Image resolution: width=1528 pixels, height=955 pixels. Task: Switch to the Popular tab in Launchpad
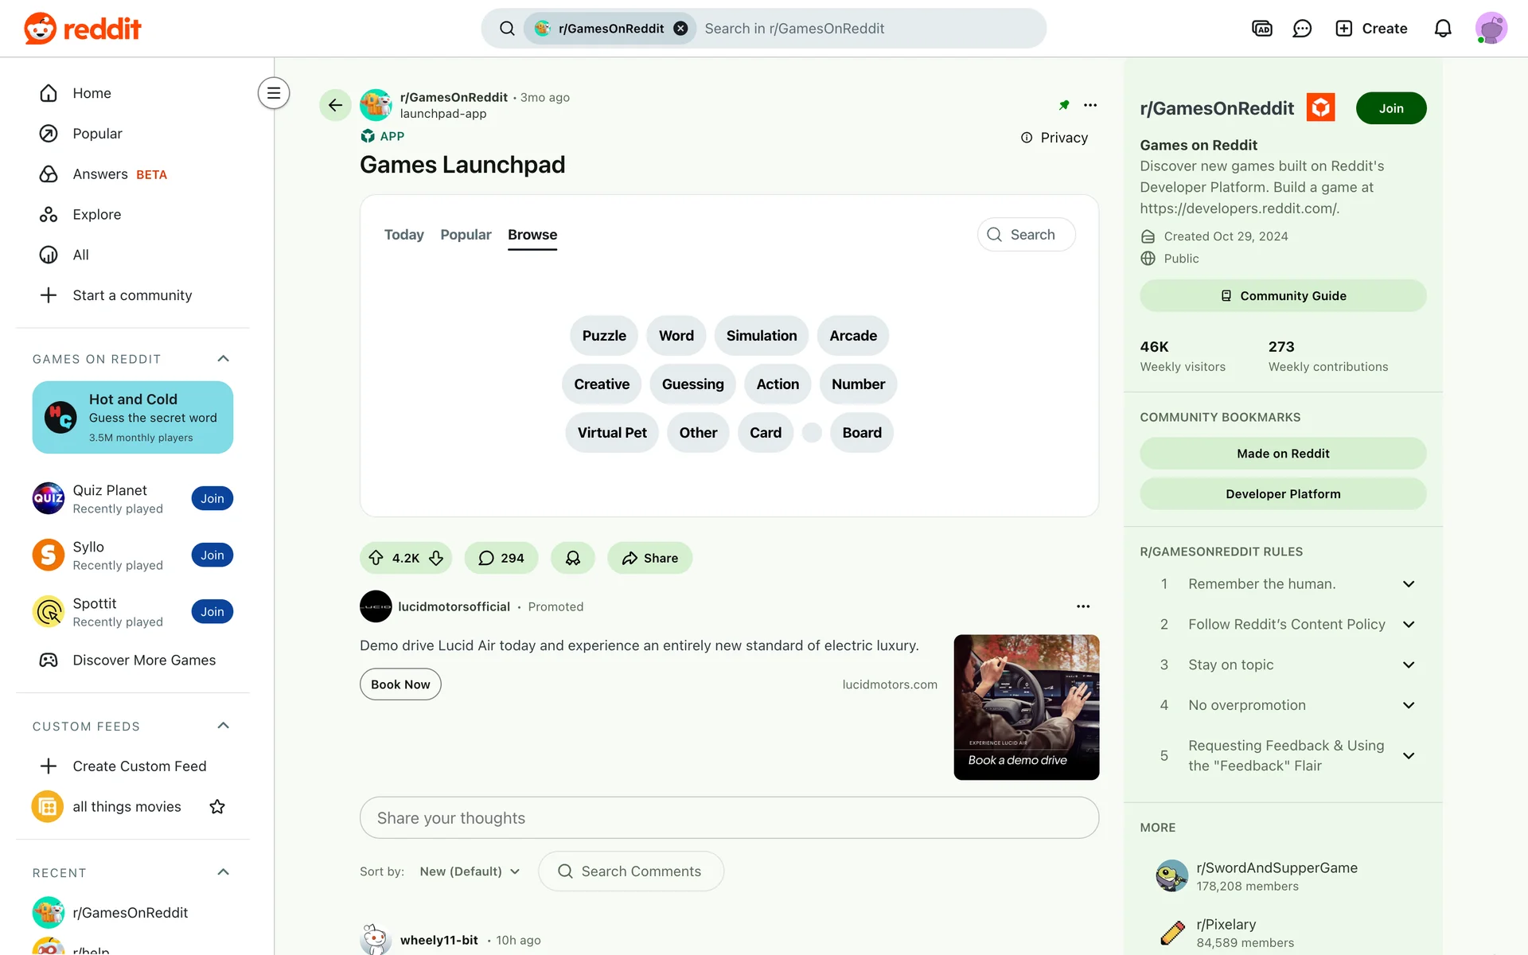click(466, 235)
